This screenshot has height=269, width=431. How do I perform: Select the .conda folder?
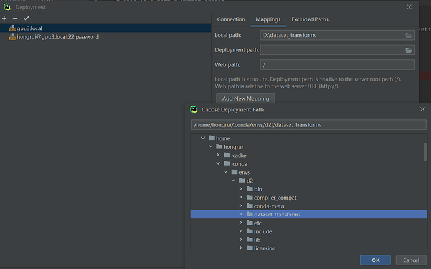tap(235, 163)
